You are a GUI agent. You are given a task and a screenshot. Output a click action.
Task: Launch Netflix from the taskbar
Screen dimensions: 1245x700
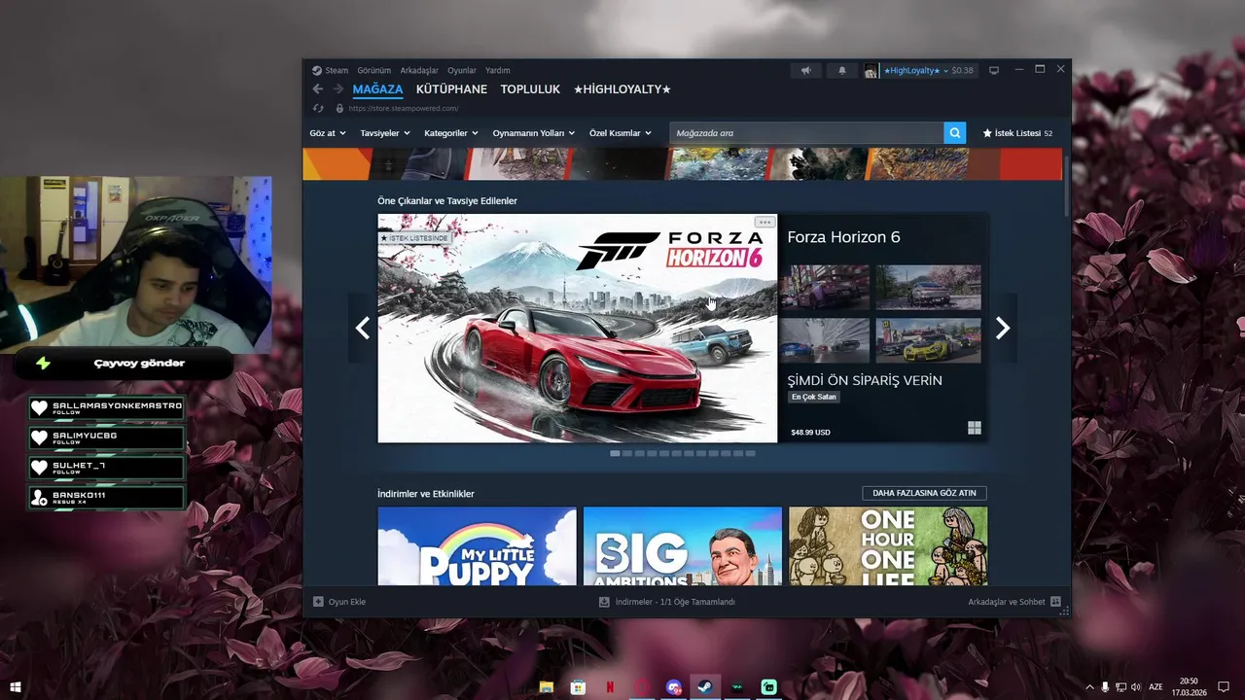[611, 687]
